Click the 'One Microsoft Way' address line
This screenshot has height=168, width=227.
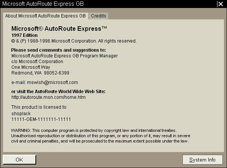(31, 67)
